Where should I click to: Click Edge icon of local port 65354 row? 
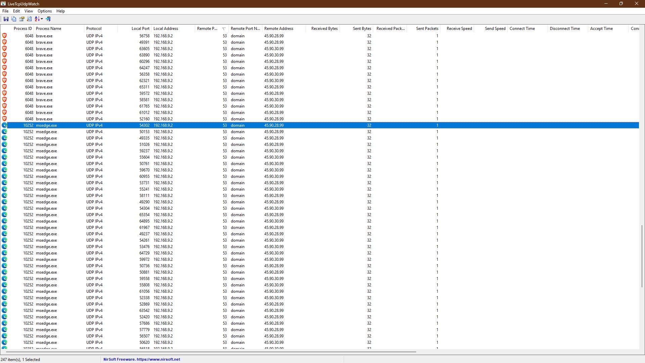coord(4,214)
